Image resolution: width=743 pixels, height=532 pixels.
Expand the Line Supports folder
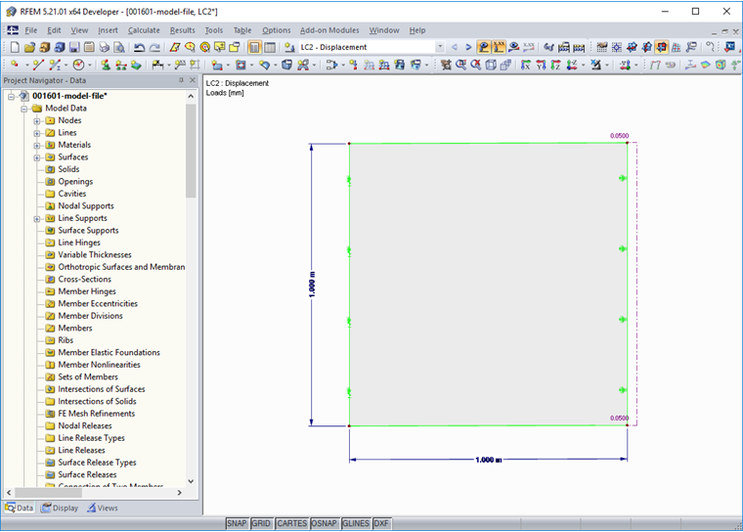pos(37,219)
